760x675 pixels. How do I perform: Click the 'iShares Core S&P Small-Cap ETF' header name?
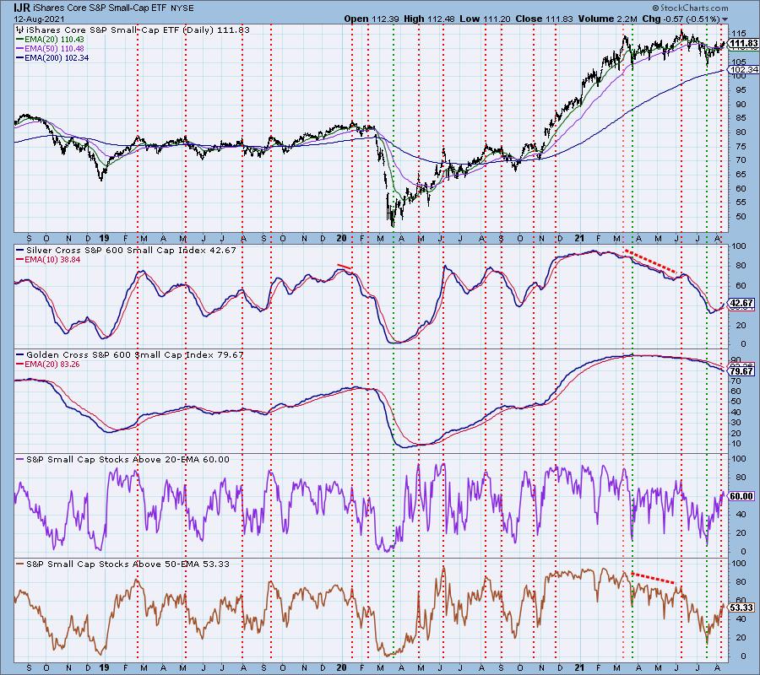pos(100,8)
